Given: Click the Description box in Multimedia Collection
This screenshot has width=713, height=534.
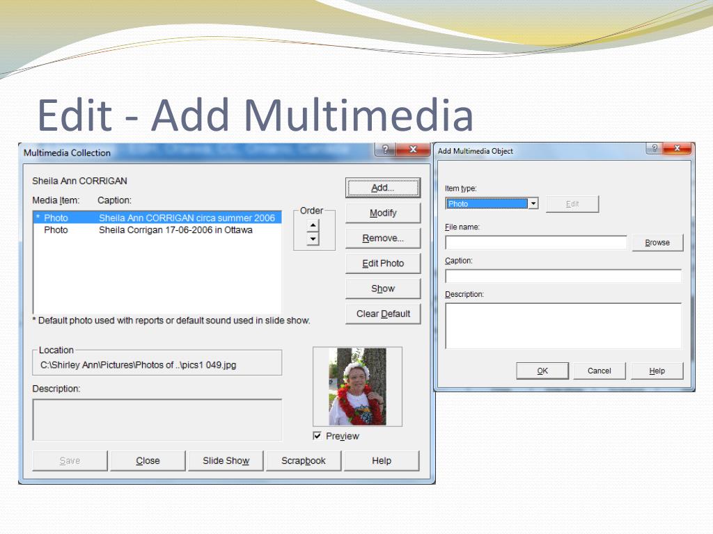Looking at the screenshot, I should [157, 420].
